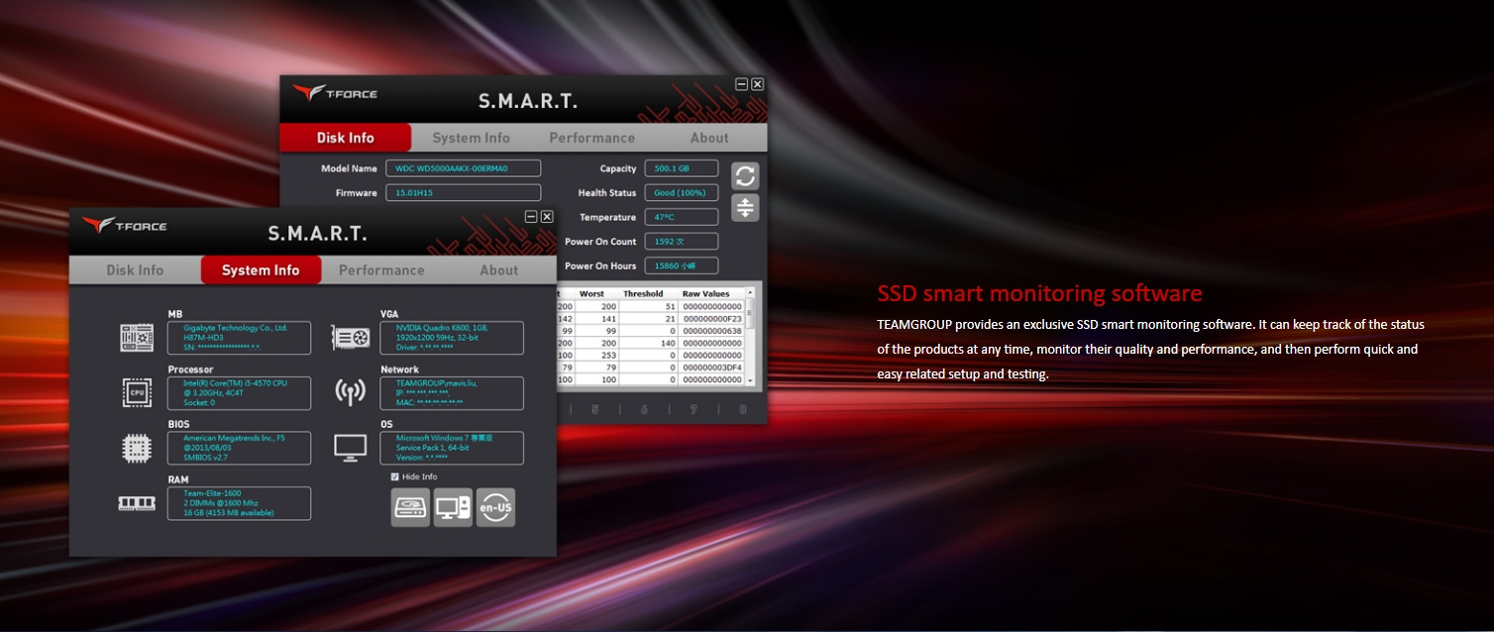Click the chip icon beside BIOS

point(137,448)
